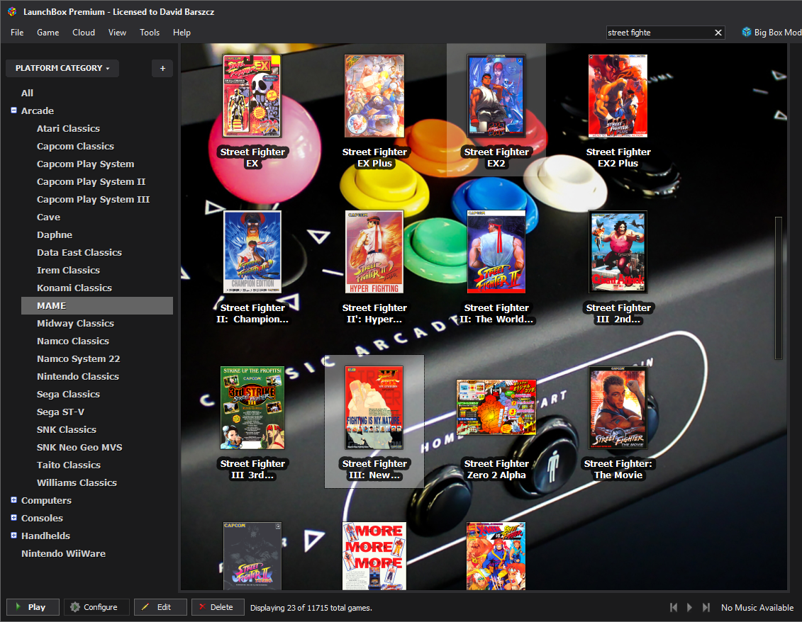The image size is (802, 622).
Task: Select Street Fighter III 3rd Strike cover
Action: pyautogui.click(x=252, y=407)
